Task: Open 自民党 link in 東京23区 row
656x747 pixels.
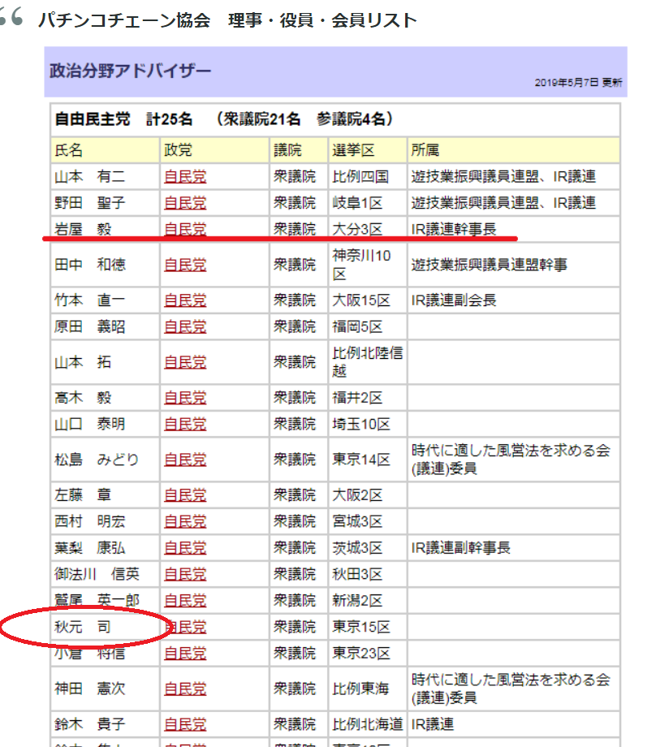Action: click(x=185, y=653)
